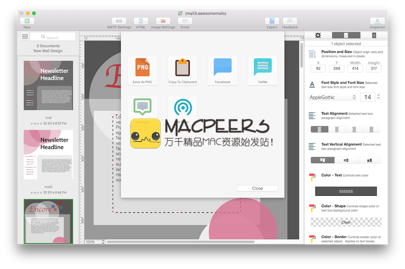
Task: Select justified text alignment
Action: [x=371, y=129]
